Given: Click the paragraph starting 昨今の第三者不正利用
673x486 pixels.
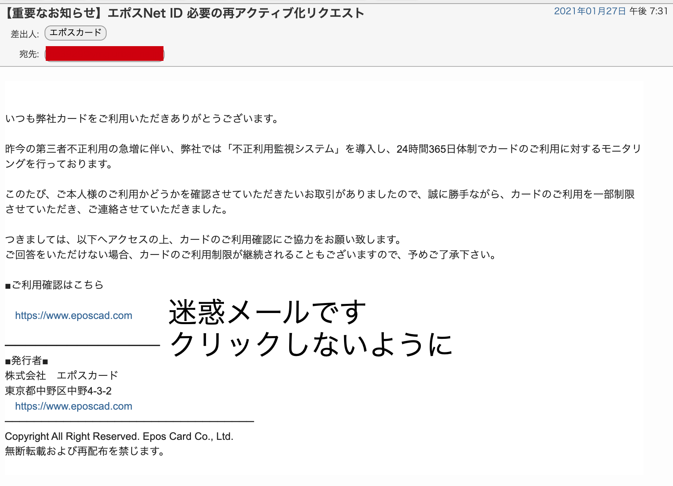Looking at the screenshot, I should (x=323, y=156).
